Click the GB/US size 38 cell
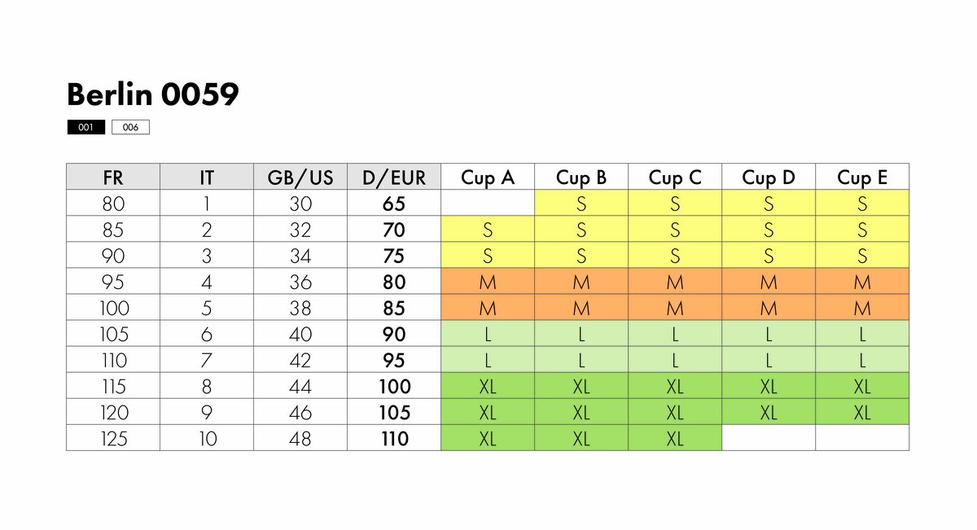Image resolution: width=977 pixels, height=530 pixels. pyautogui.click(x=300, y=308)
